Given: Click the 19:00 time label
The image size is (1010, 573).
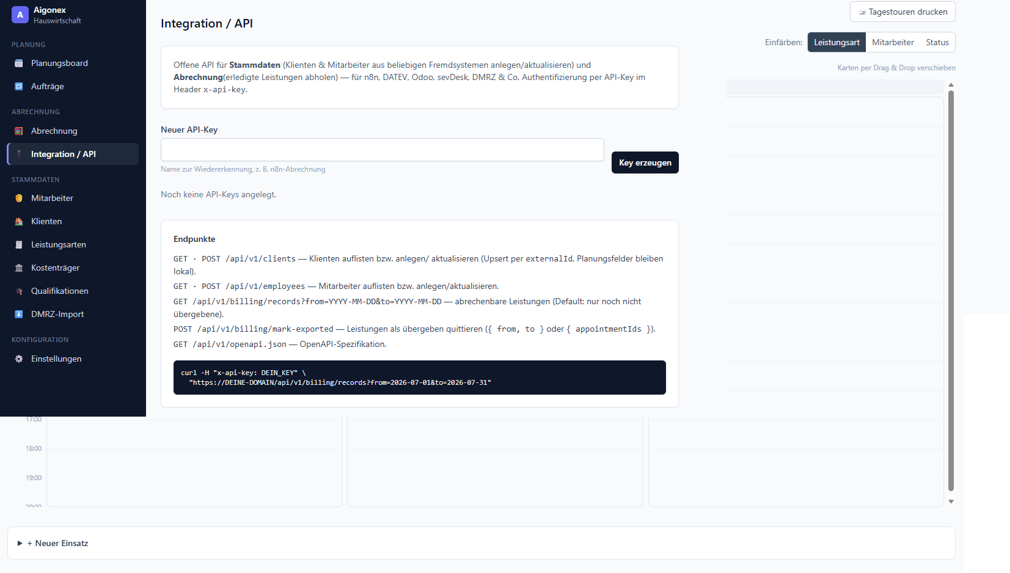Looking at the screenshot, I should (34, 478).
